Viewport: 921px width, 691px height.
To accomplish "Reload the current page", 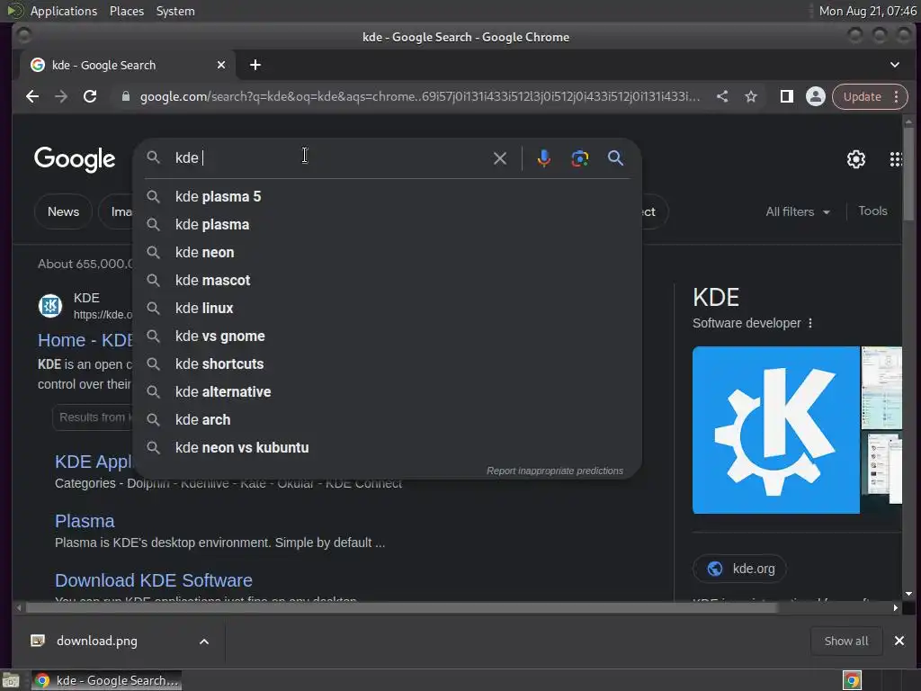I will click(x=90, y=96).
